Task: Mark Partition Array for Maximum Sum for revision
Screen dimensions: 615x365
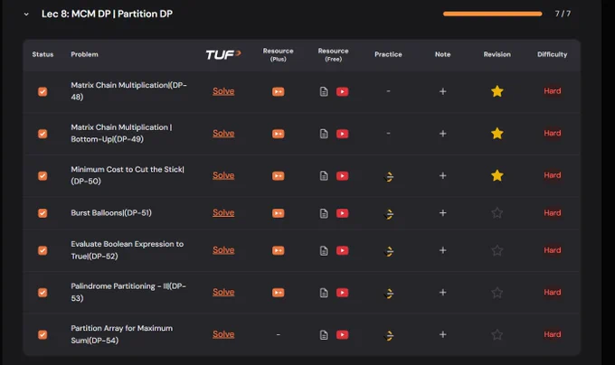Action: point(497,335)
